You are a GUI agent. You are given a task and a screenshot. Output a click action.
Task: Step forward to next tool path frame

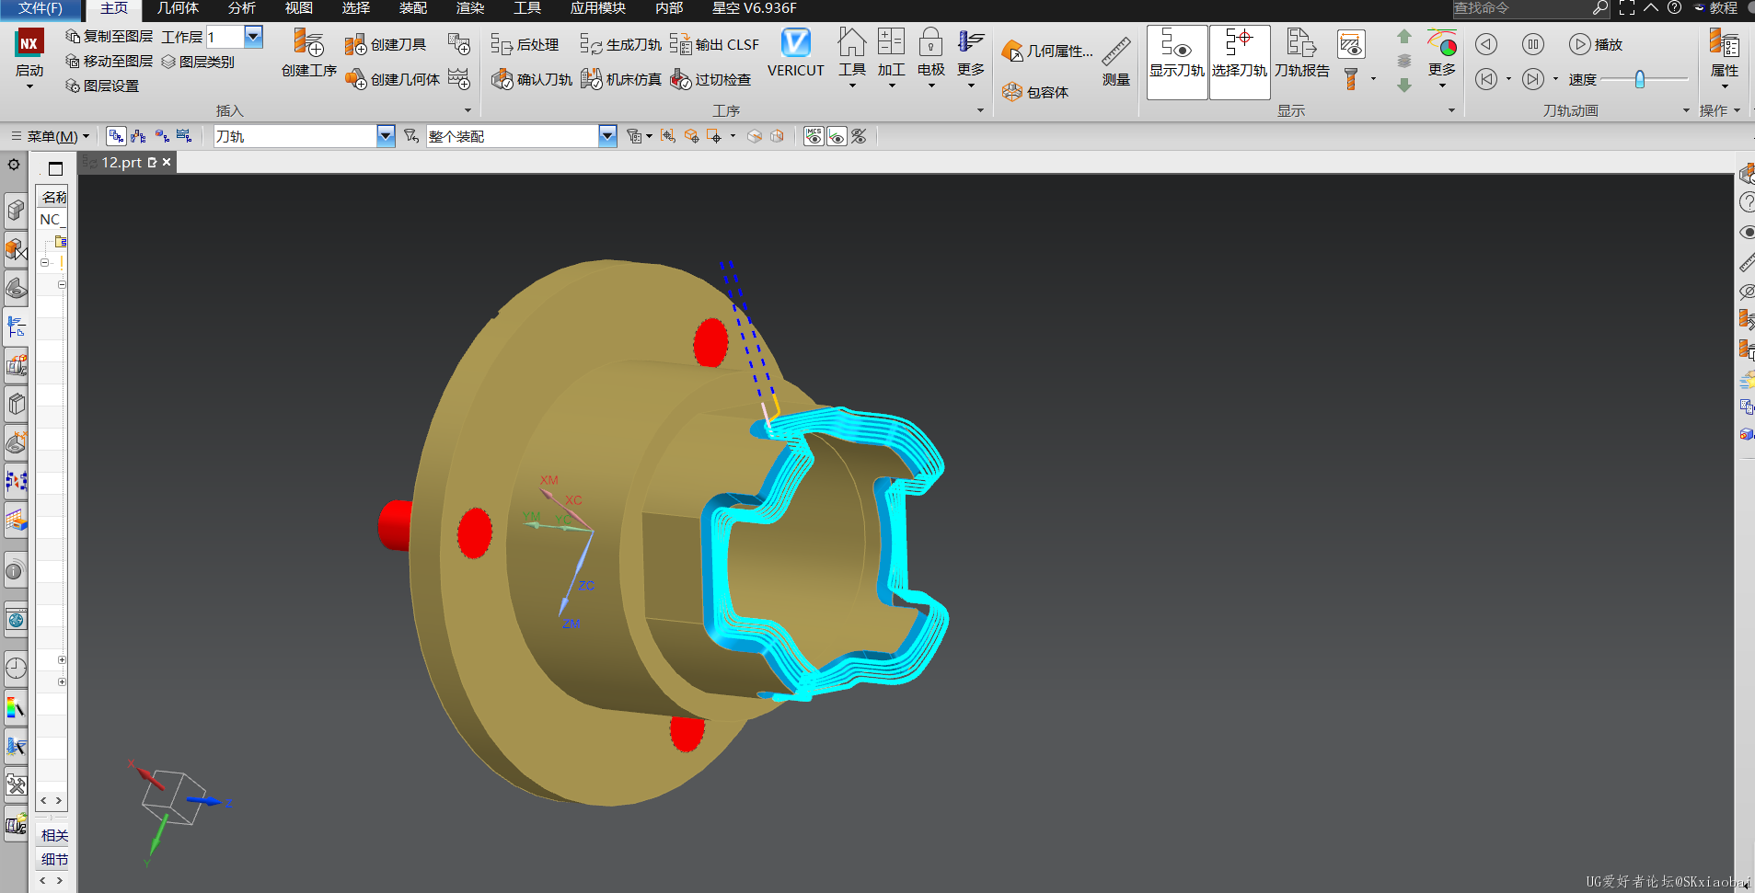(1532, 80)
